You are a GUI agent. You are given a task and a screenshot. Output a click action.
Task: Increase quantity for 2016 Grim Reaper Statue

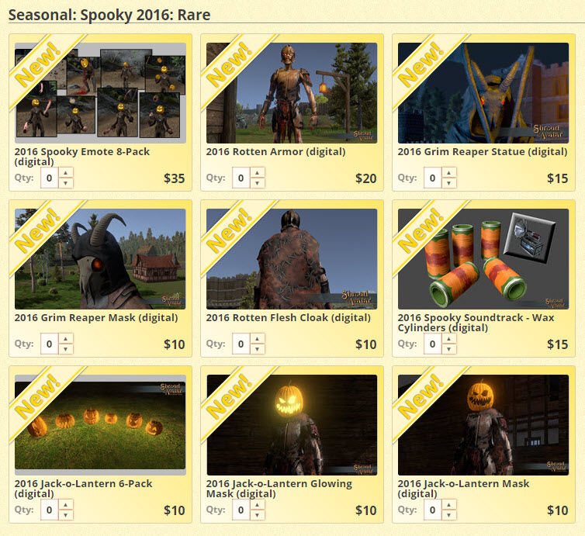(x=448, y=173)
